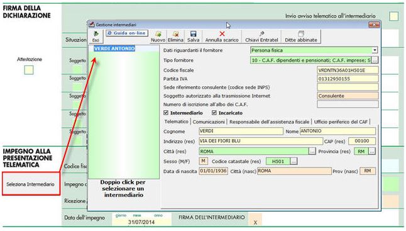406x231 pixels.
Task: Open Chiavi Entratel keys tool
Action: (261, 37)
